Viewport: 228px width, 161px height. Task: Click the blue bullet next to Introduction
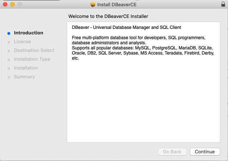pyautogui.click(x=9, y=33)
